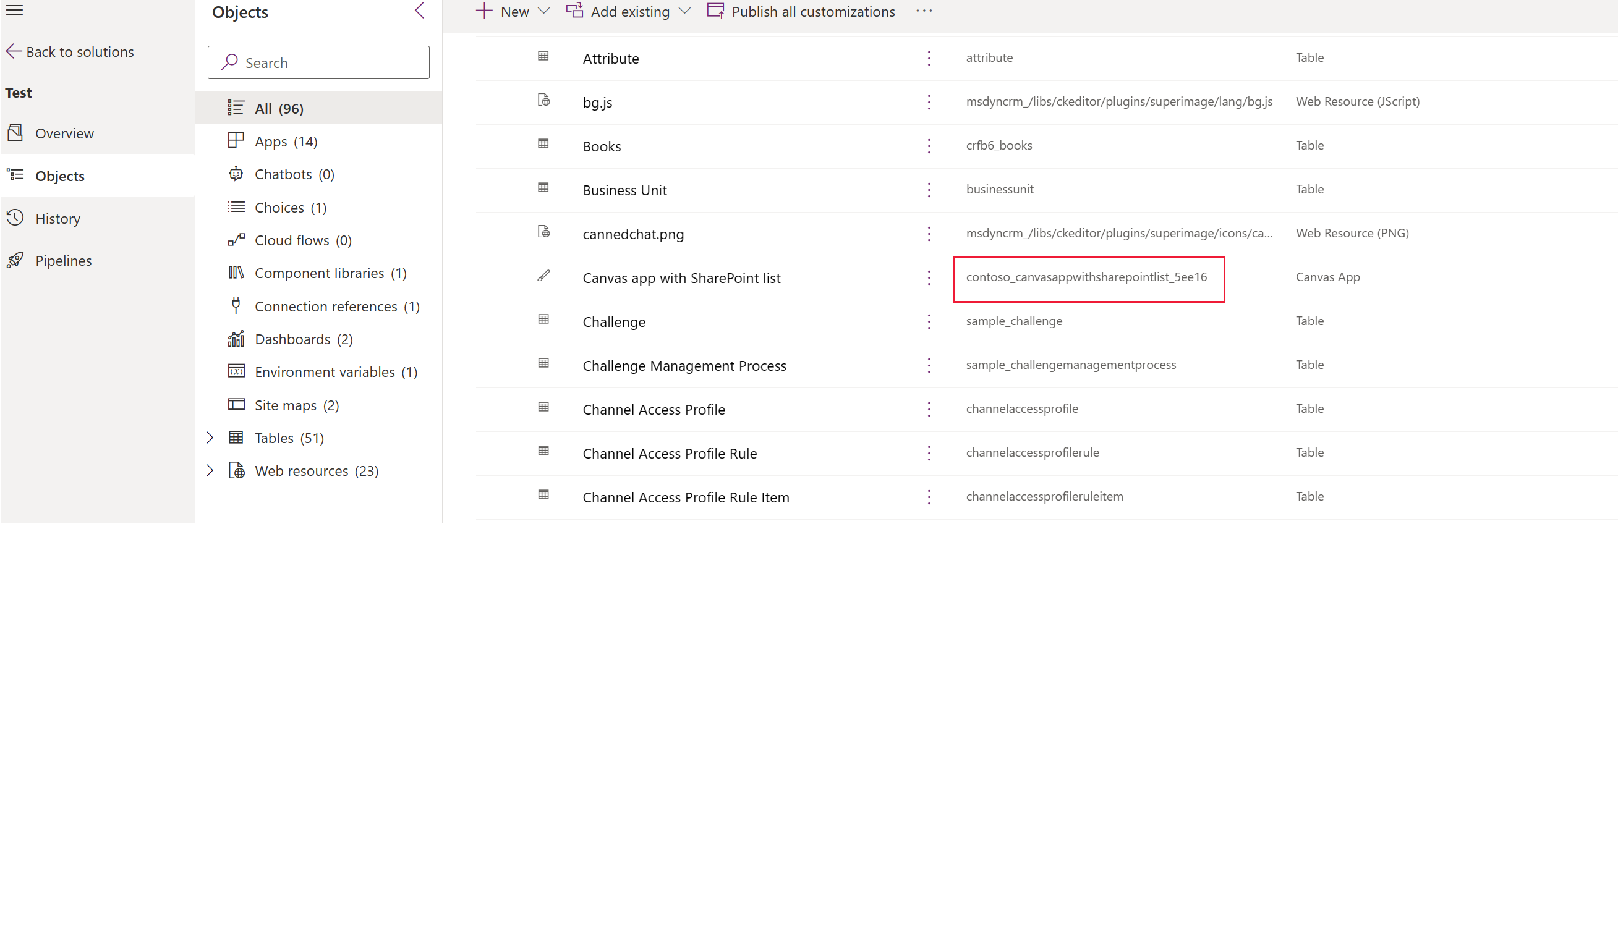Image resolution: width=1618 pixels, height=927 pixels.
Task: Collapse the Objects panel chevron
Action: point(420,11)
